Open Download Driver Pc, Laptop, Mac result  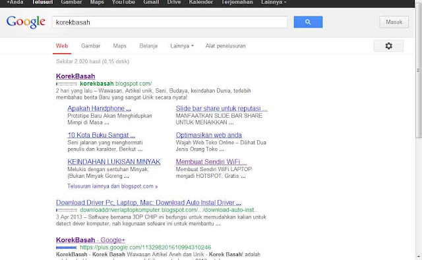[x=148, y=203]
